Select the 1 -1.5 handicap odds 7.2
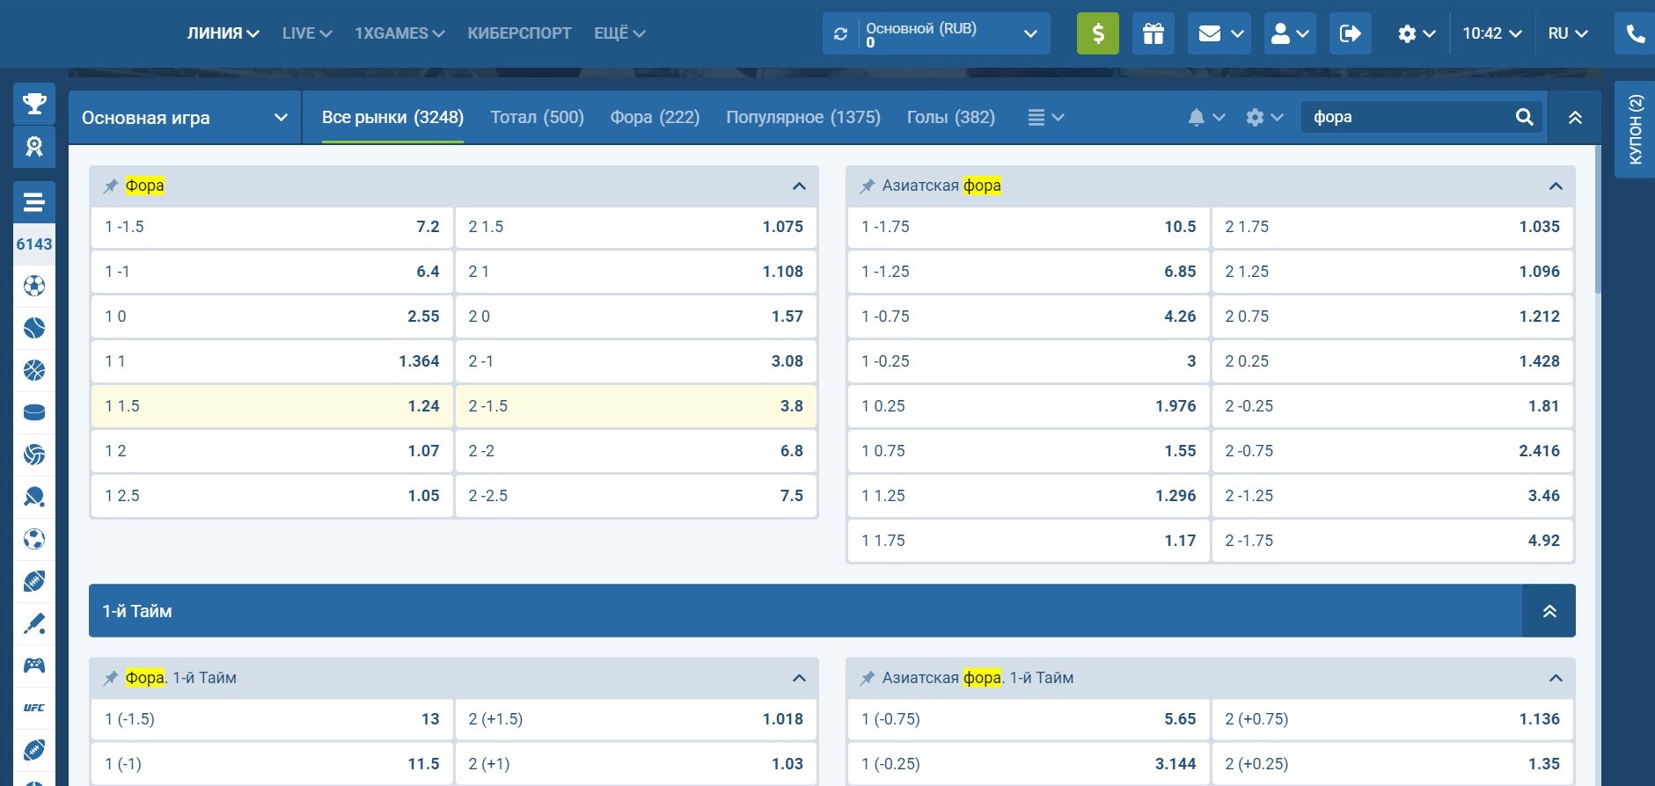 [272, 227]
